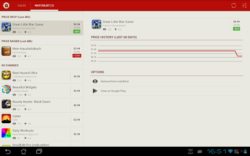Tap the clock showing 16:51
Screen dimensions: 250x156
(x=216, y=151)
